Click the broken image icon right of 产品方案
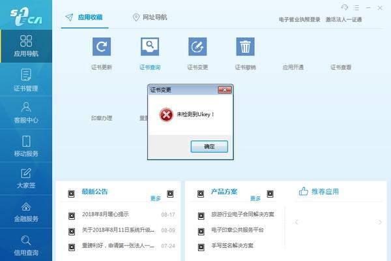Screen dimensions: 391x261 point(270,194)
